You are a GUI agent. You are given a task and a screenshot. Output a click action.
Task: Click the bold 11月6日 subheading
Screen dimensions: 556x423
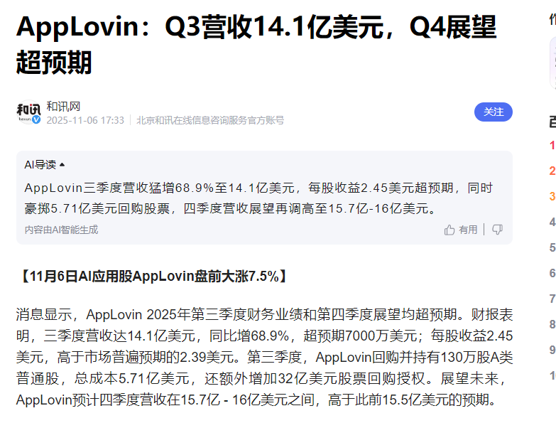click(153, 277)
